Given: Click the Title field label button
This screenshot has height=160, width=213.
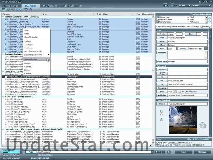Looking at the screenshot, I should pyautogui.click(x=162, y=38).
